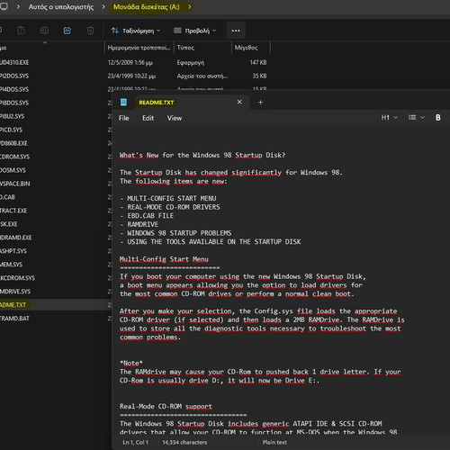Viewport: 450px width, 450px height.
Task: Click the Paste clipboard icon
Action: pyautogui.click(x=21, y=31)
